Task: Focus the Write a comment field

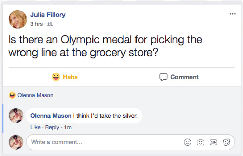Action: coord(102,142)
